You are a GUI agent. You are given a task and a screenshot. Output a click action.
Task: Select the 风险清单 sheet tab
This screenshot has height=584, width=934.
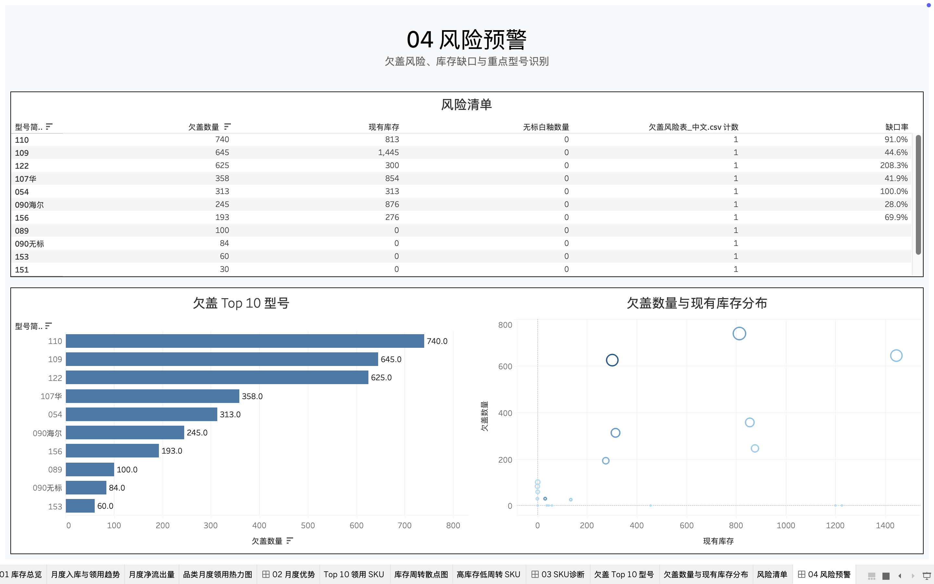(x=772, y=574)
